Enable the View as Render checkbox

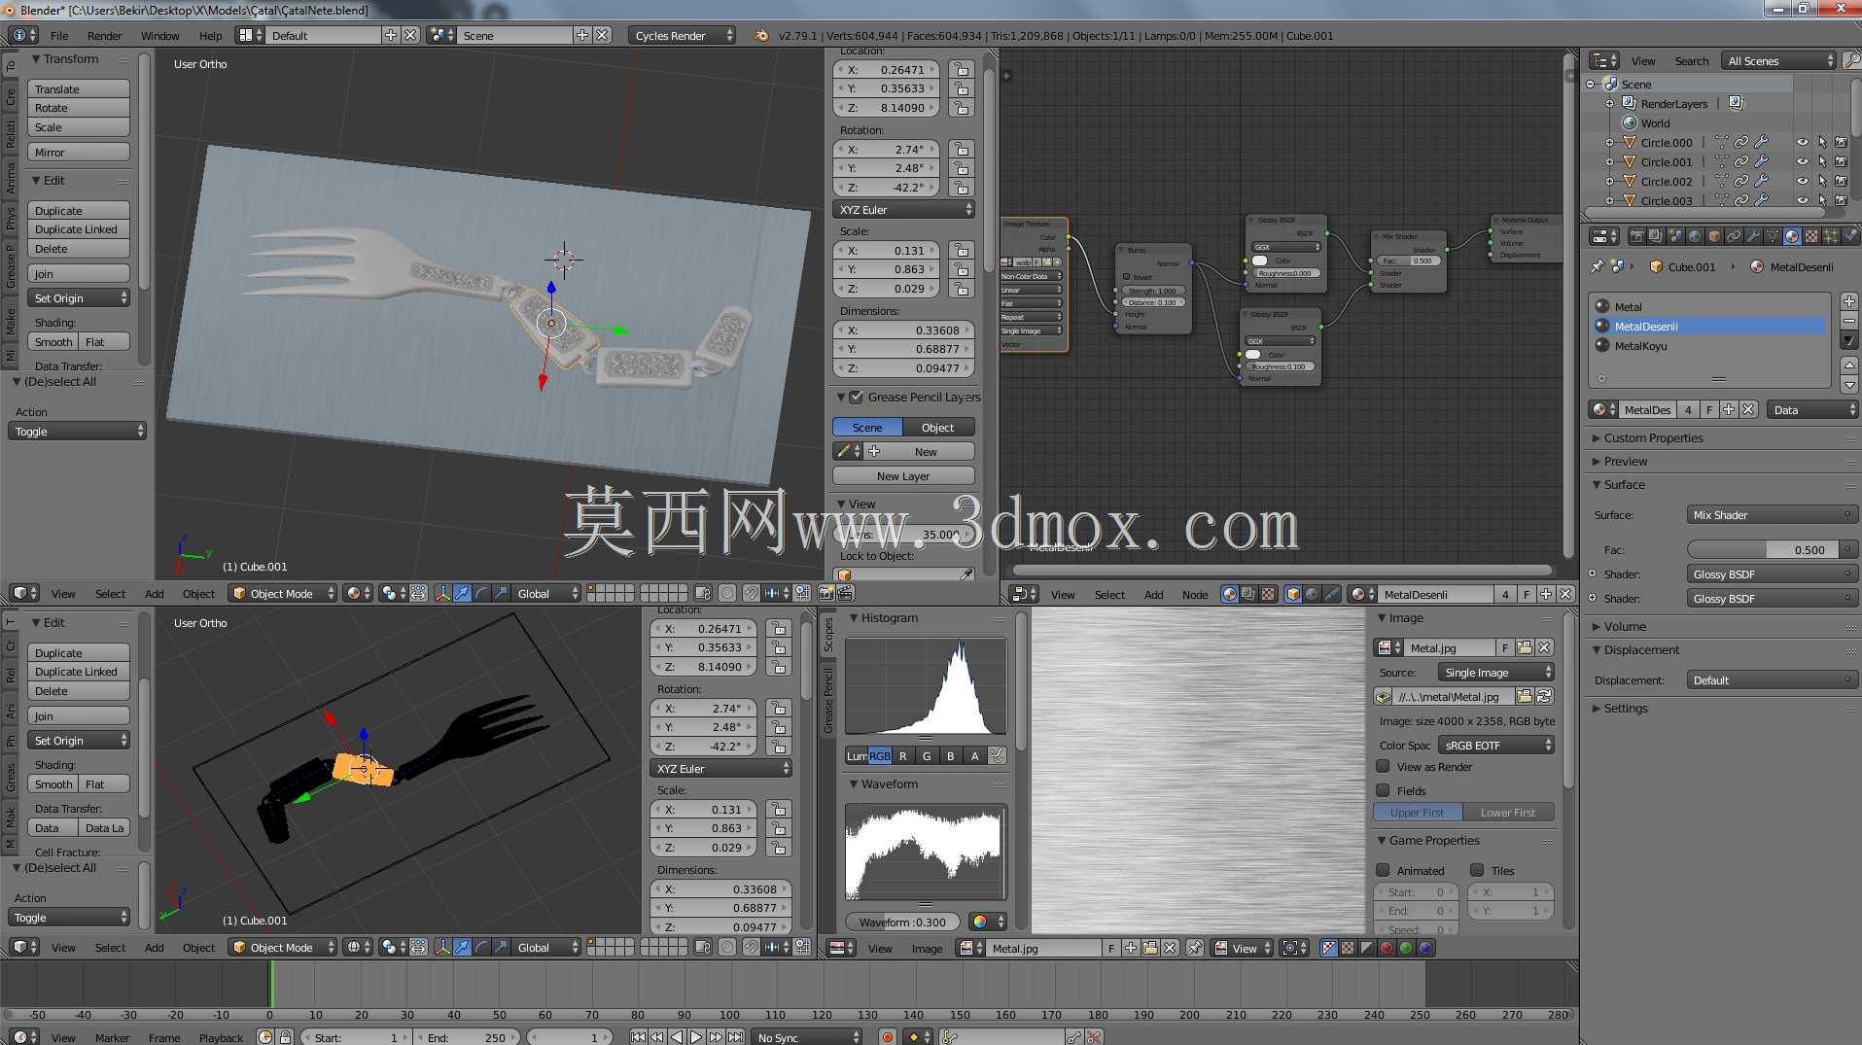pos(1383,766)
